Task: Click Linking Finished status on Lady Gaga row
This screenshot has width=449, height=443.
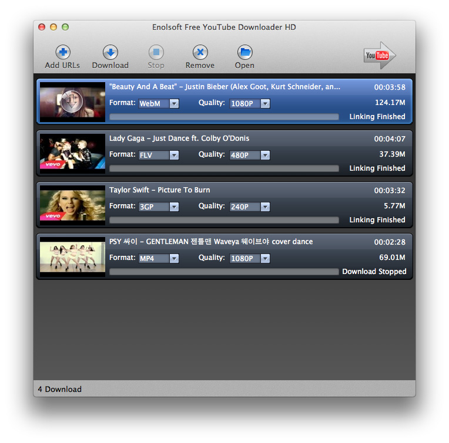Action: point(377,168)
